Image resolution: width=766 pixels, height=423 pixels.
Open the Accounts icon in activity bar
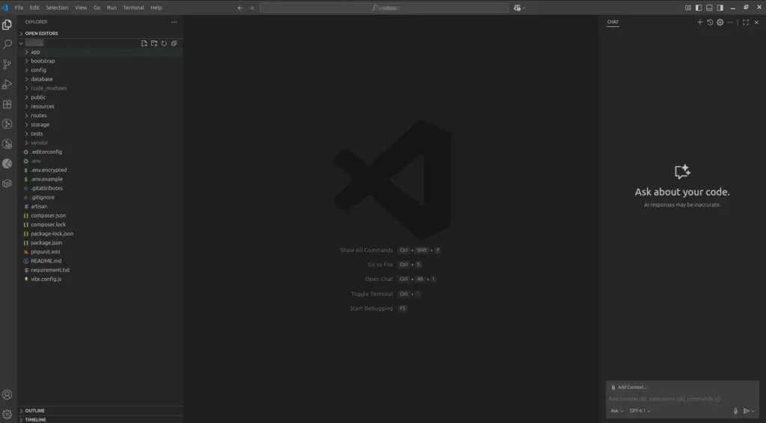tap(7, 395)
